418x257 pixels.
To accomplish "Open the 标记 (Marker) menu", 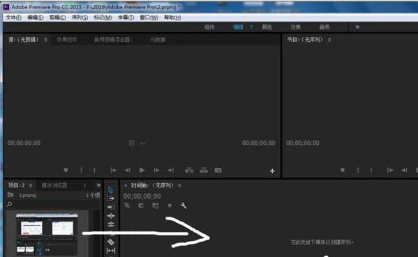I will [x=103, y=17].
